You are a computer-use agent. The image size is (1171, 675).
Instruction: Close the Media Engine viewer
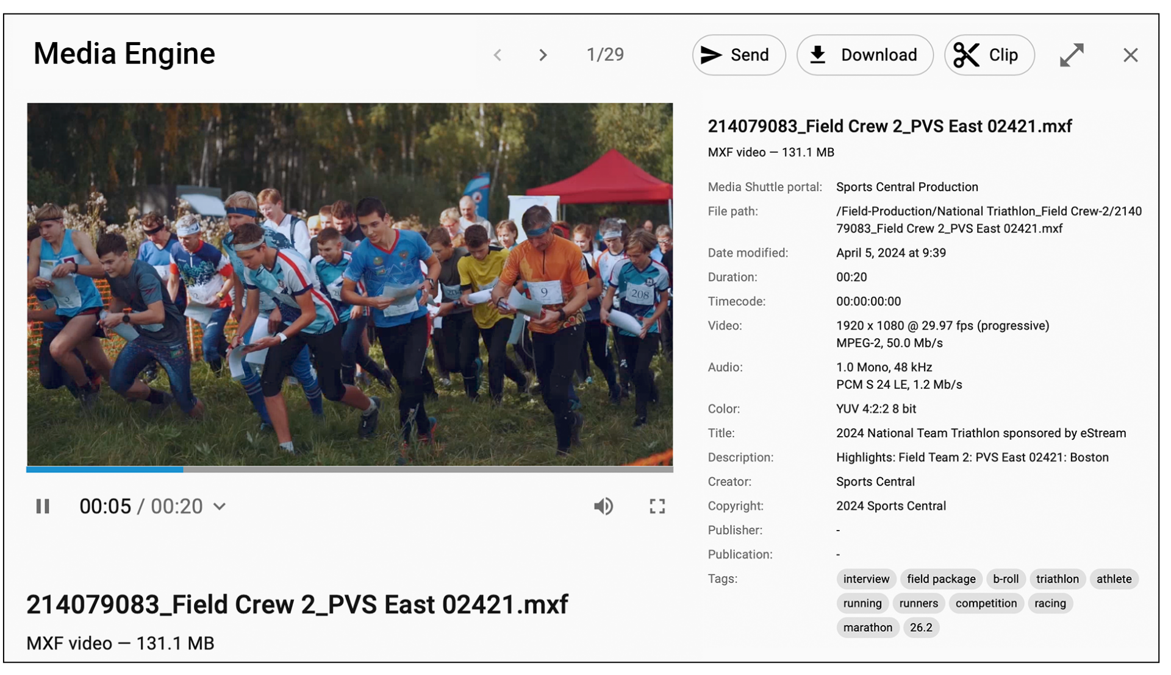tap(1130, 55)
